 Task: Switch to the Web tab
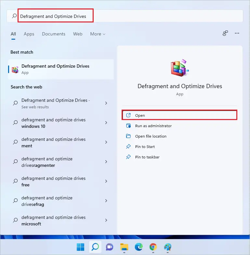coord(78,34)
